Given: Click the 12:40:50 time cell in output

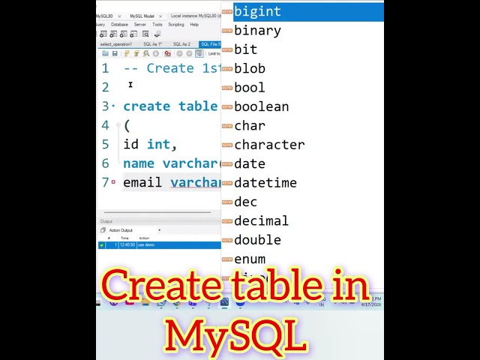Looking at the screenshot, I should (127, 245).
